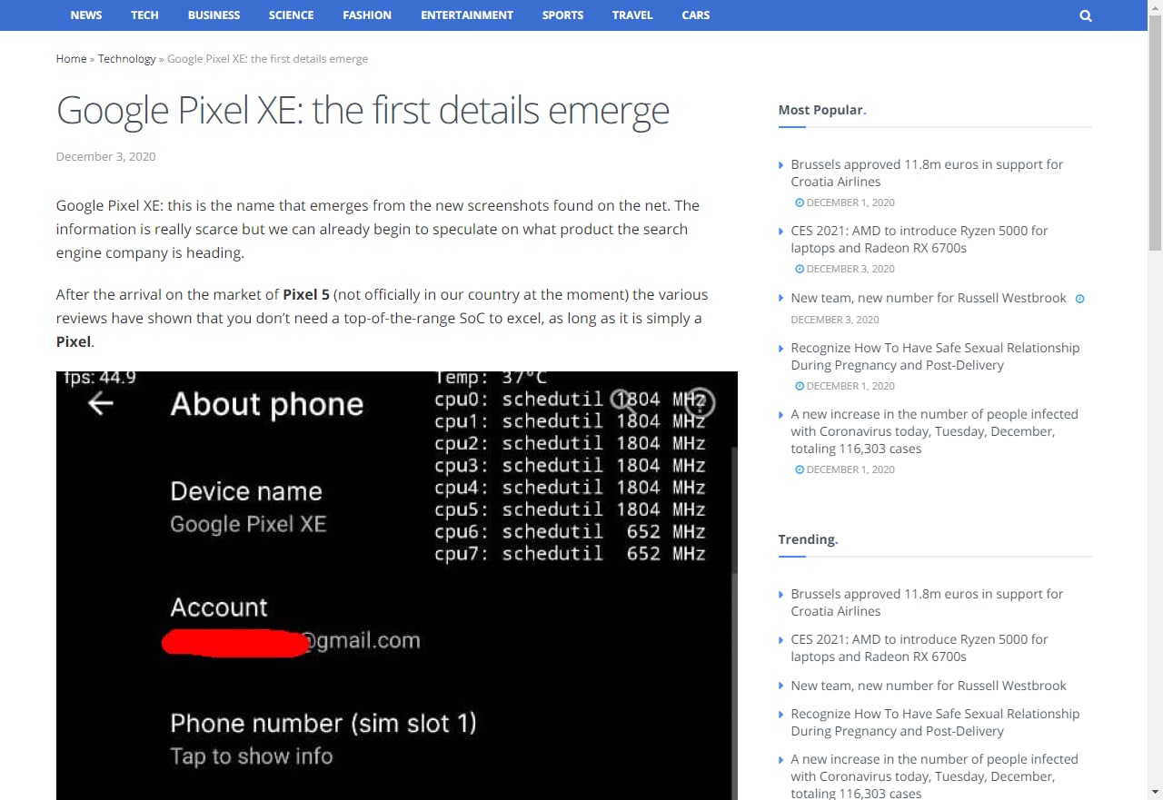Click arrow bullet before Trending CES 2021 article

(x=781, y=640)
